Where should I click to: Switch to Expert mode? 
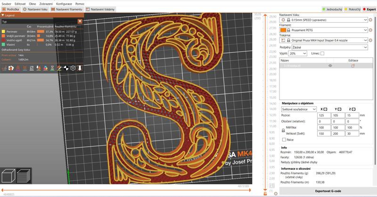point(369,9)
